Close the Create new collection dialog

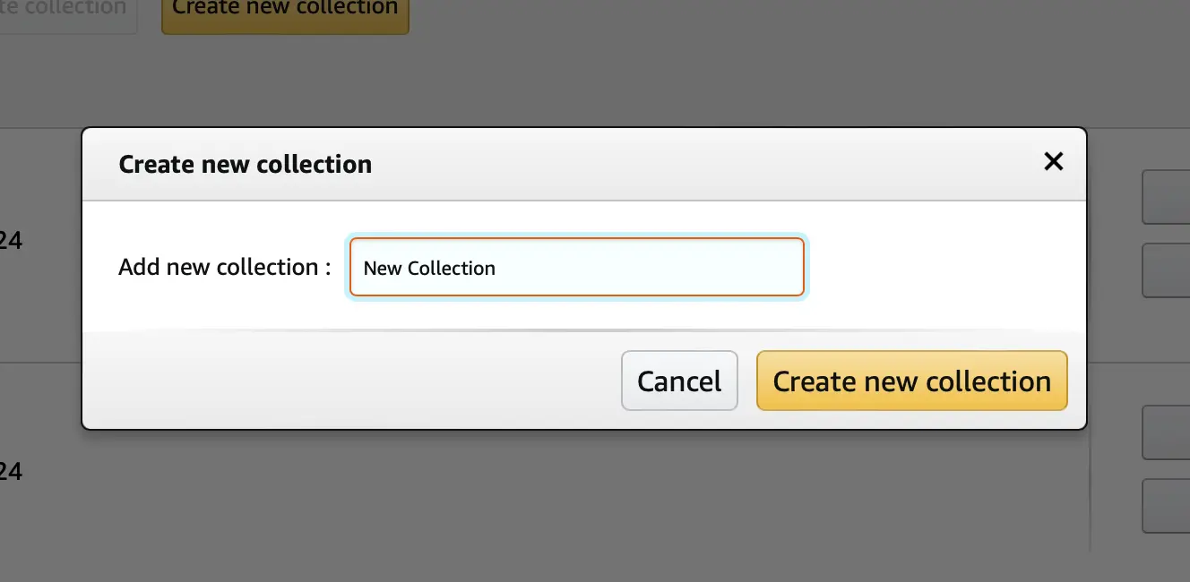click(1054, 161)
